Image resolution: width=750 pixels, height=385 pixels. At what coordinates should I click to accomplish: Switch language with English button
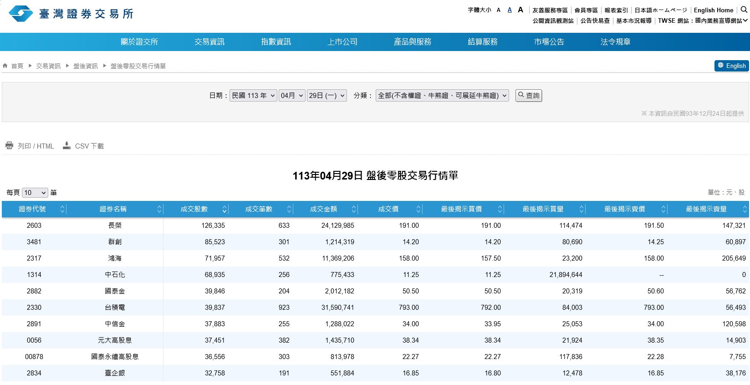(732, 66)
